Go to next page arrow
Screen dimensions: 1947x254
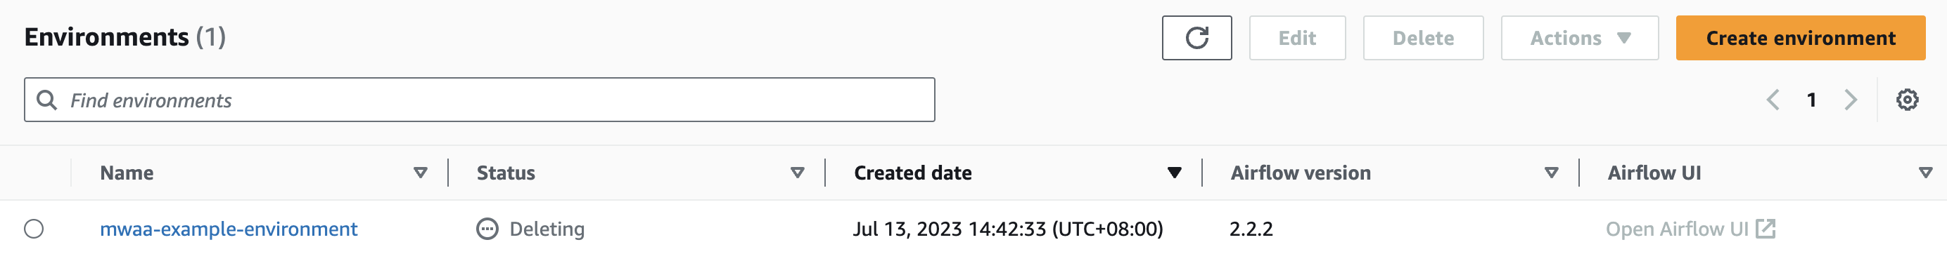click(x=1850, y=100)
